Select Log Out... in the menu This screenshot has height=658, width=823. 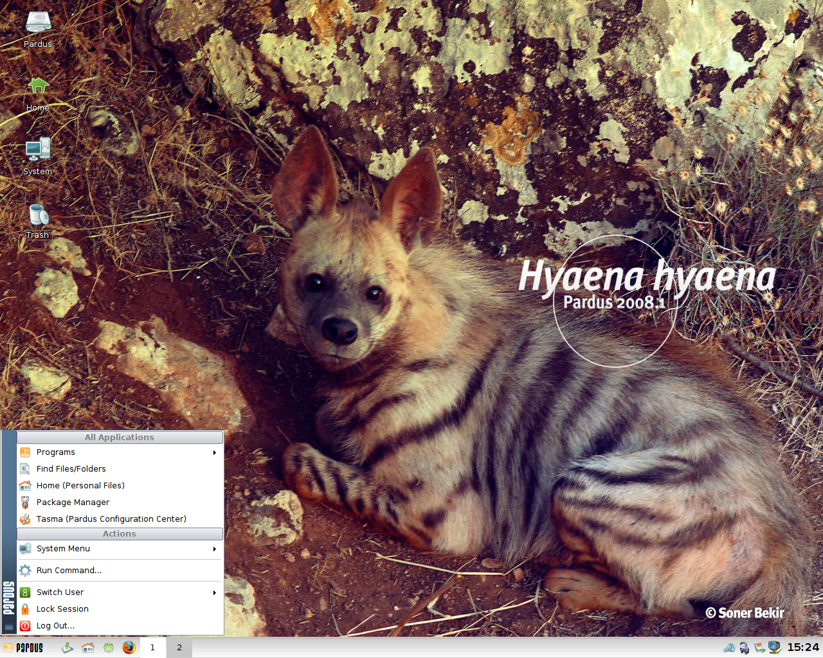[120, 626]
